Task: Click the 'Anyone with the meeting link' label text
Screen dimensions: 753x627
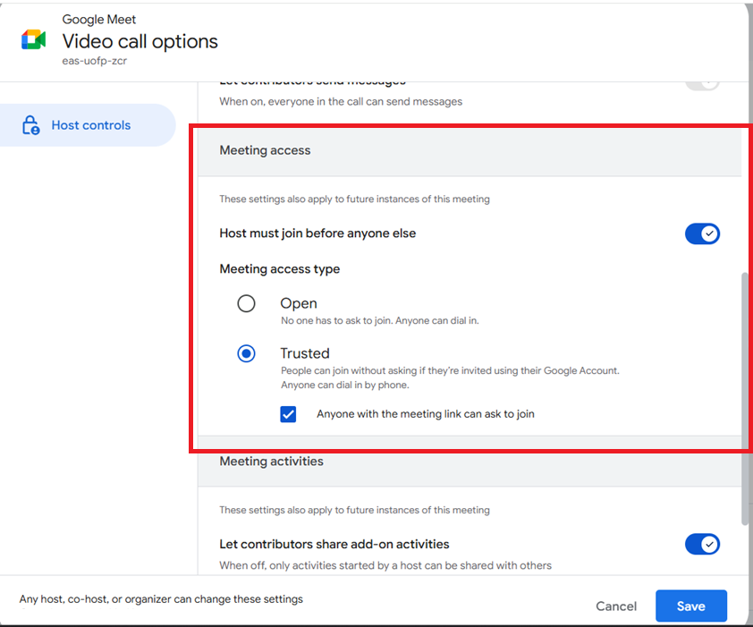Action: click(x=425, y=414)
